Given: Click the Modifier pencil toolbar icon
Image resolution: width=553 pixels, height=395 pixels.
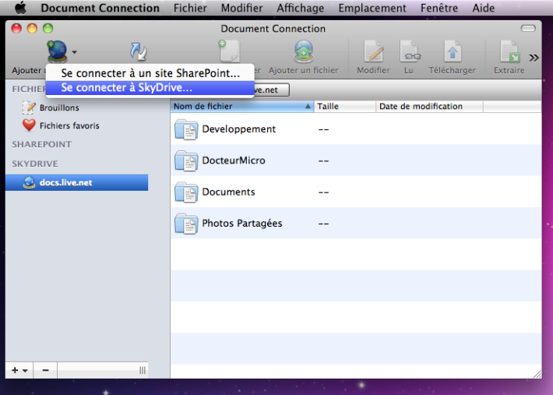Looking at the screenshot, I should (374, 52).
